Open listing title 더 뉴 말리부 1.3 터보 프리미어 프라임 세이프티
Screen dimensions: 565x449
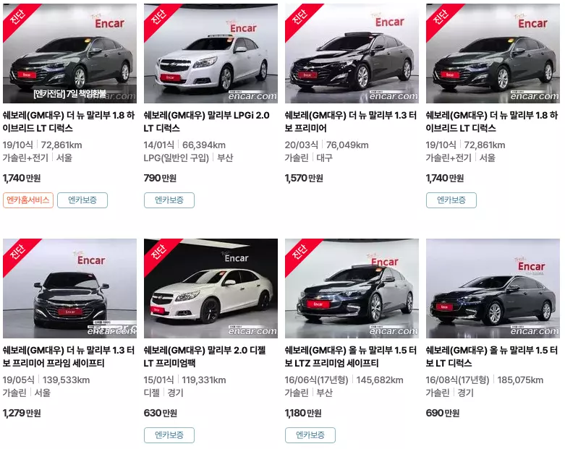[x=69, y=356]
